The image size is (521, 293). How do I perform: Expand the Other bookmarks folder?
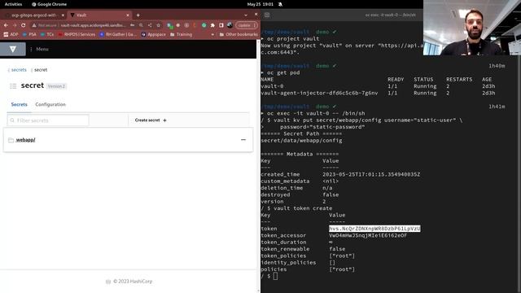tap(239, 34)
